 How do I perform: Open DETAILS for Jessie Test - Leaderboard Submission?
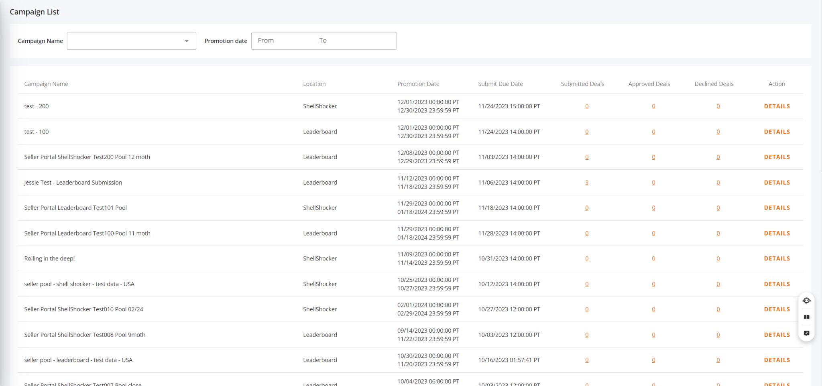pyautogui.click(x=777, y=182)
